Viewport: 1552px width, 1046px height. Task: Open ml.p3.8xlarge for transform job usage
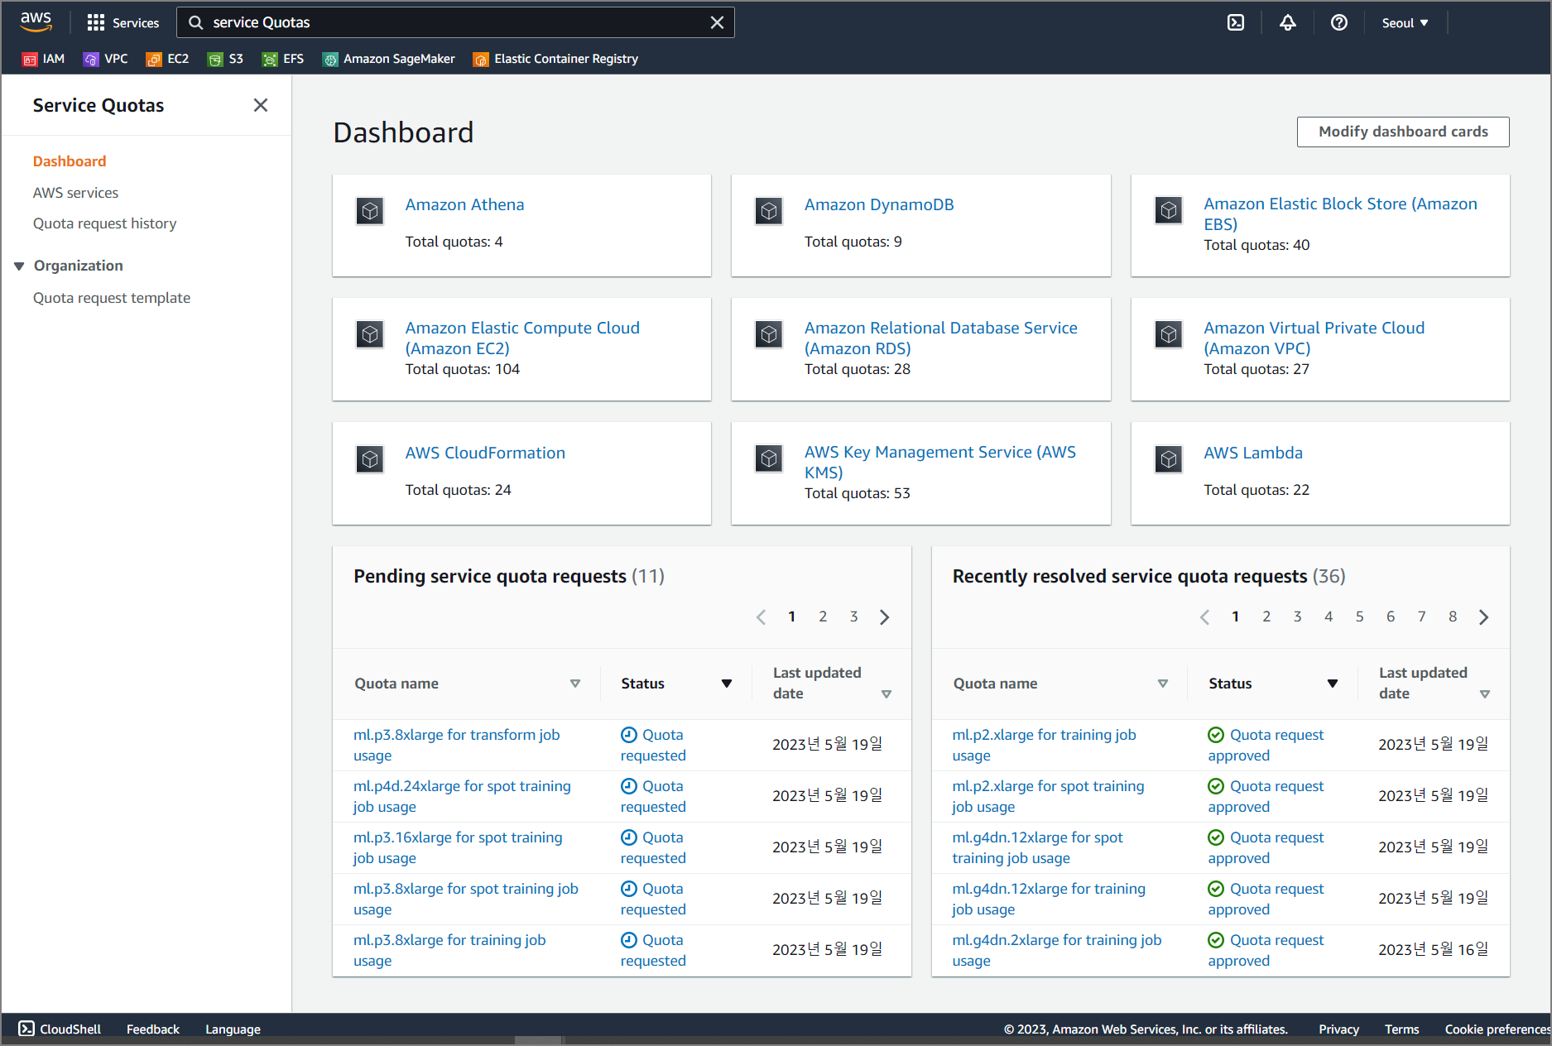coord(457,745)
